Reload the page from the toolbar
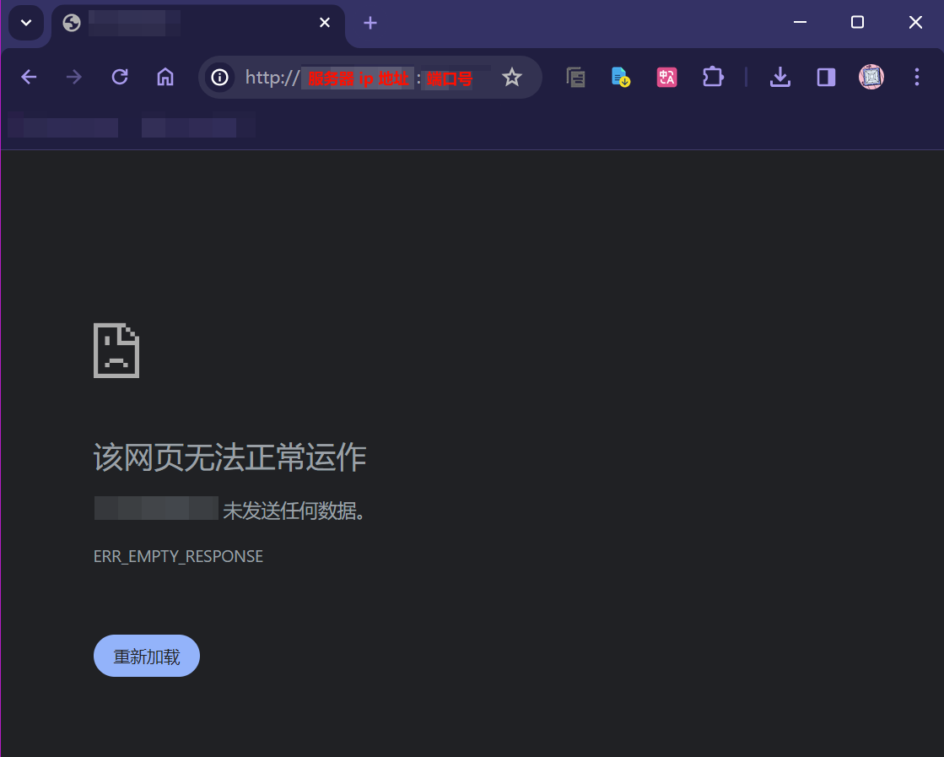The image size is (944, 757). pos(120,78)
